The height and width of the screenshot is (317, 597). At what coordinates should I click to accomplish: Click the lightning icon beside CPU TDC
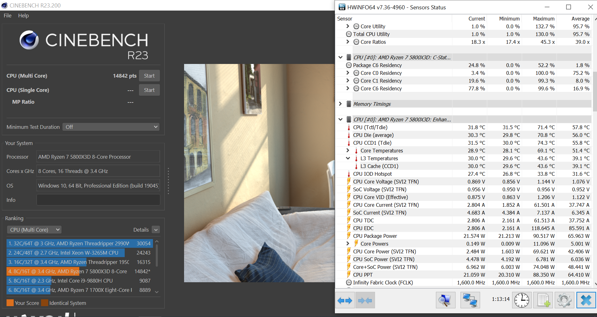click(349, 220)
